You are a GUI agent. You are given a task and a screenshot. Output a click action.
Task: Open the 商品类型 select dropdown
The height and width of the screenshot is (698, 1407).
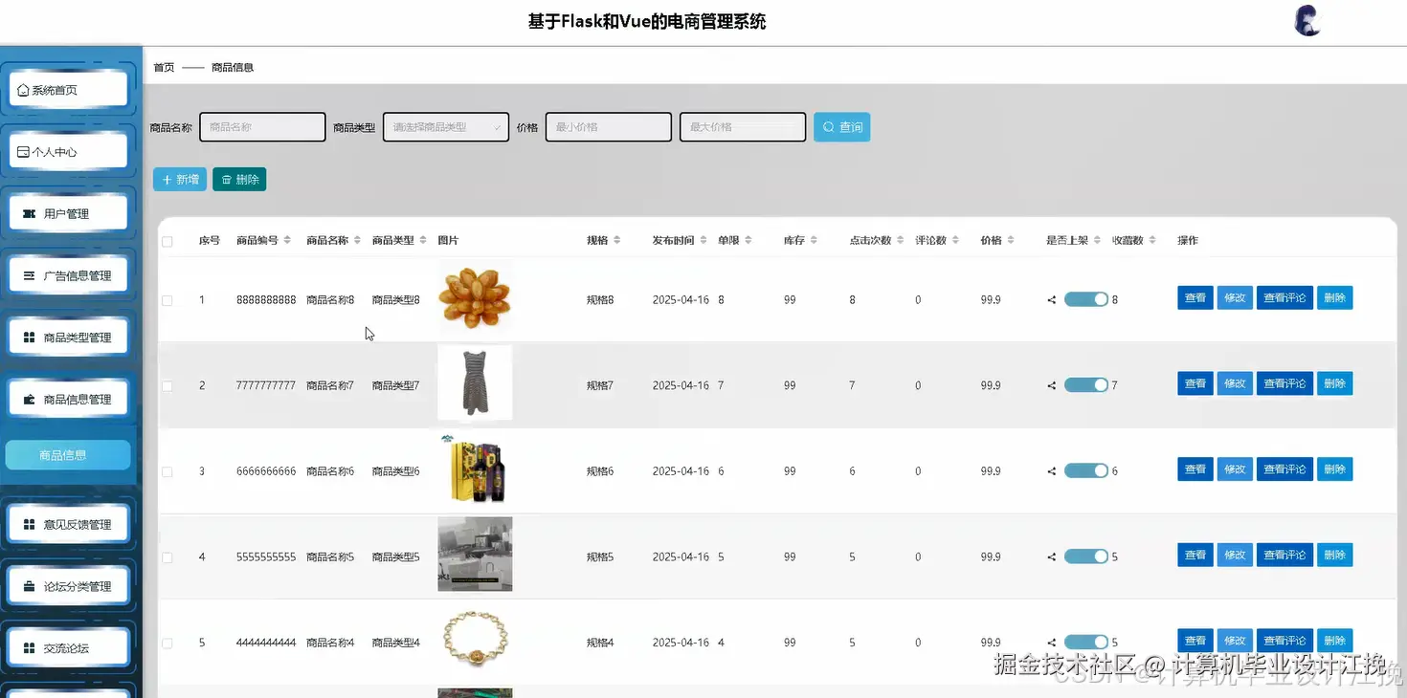[446, 127]
